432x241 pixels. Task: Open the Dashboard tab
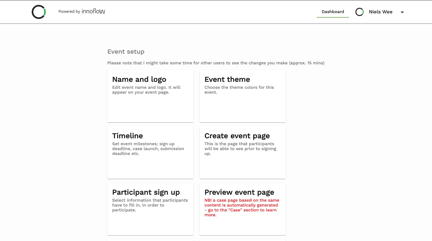point(333,12)
